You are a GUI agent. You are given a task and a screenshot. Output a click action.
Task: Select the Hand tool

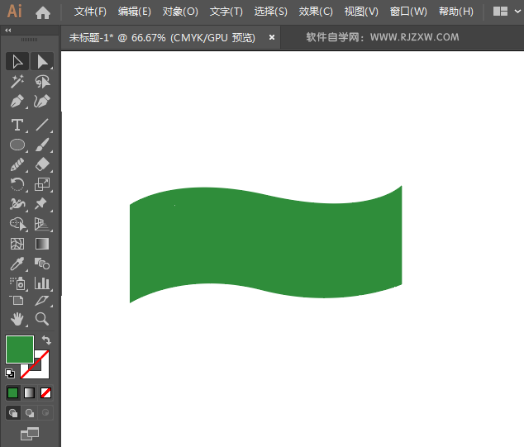pos(17,320)
